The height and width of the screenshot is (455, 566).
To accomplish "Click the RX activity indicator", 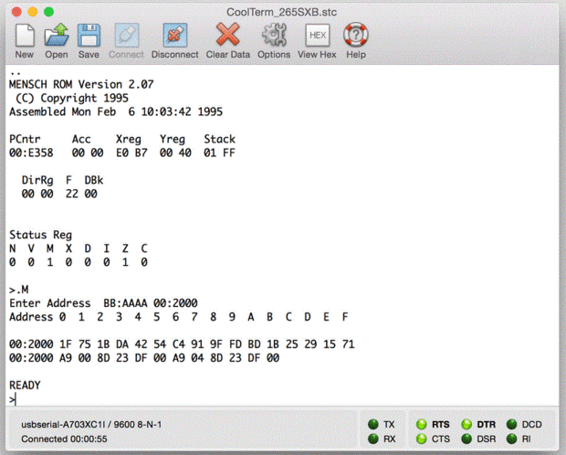I will (x=373, y=439).
